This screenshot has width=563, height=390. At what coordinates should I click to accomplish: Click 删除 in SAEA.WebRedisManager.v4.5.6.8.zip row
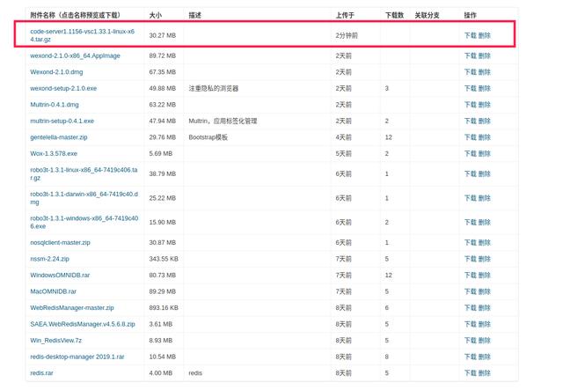(x=485, y=324)
